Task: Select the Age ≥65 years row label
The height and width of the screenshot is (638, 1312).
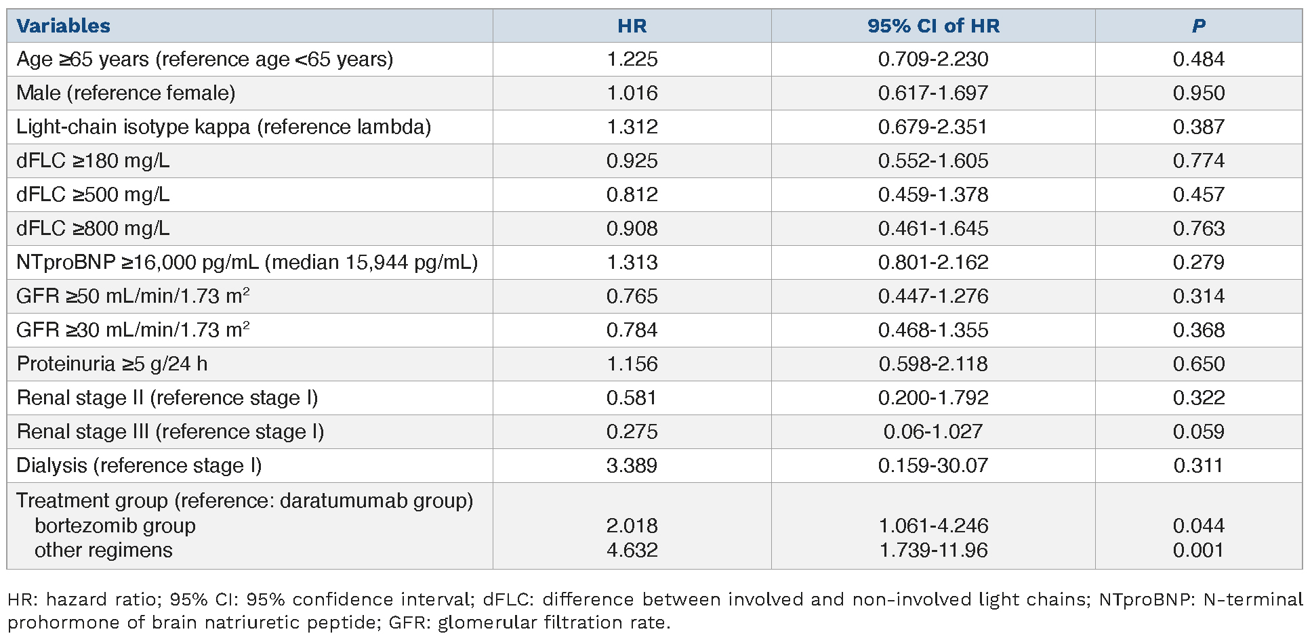Action: pyautogui.click(x=205, y=60)
